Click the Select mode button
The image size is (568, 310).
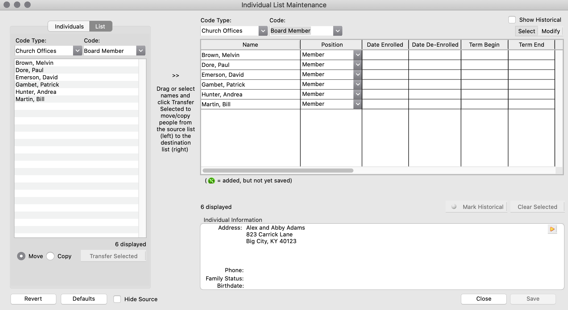pyautogui.click(x=526, y=31)
